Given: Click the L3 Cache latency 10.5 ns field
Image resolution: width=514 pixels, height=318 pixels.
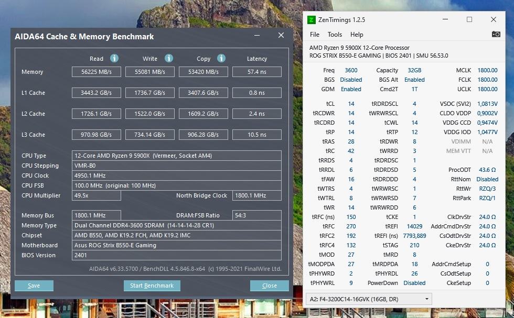Looking at the screenshot, I should pyautogui.click(x=257, y=135).
